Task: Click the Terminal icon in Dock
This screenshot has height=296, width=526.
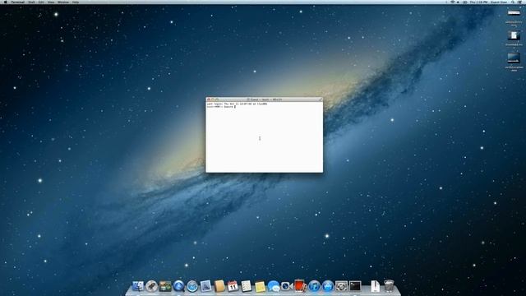Action: coord(355,286)
